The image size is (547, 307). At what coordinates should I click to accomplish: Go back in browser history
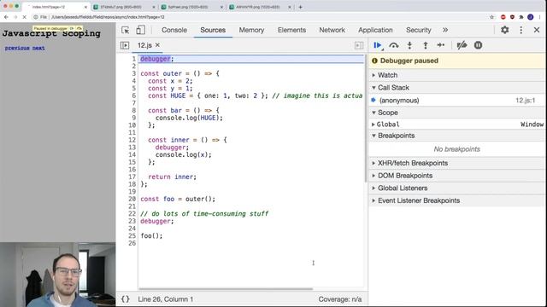(6, 17)
